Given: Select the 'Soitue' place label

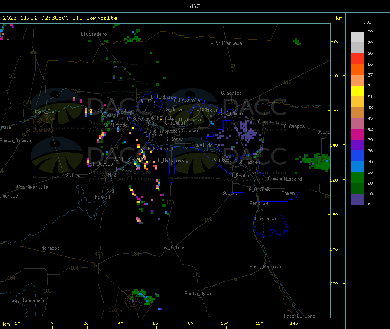Looking at the screenshot, I should click(x=230, y=193).
